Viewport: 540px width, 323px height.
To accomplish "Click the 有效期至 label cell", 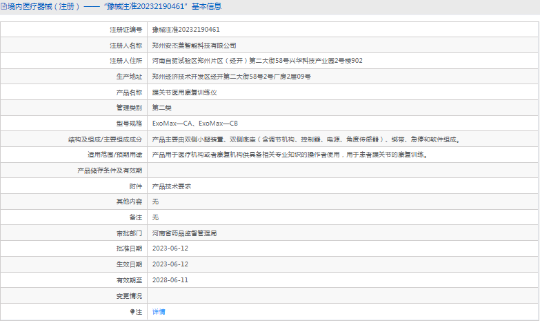I will click(x=74, y=280).
